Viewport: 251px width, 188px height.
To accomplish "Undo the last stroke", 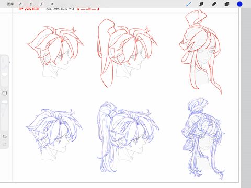I will coord(5,137).
